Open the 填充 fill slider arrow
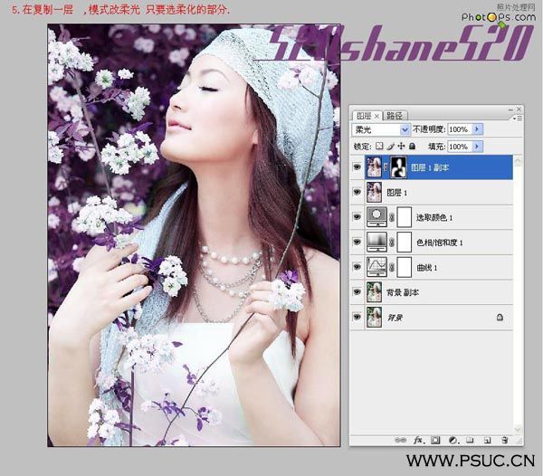Image resolution: width=543 pixels, height=476 pixels. [477, 146]
